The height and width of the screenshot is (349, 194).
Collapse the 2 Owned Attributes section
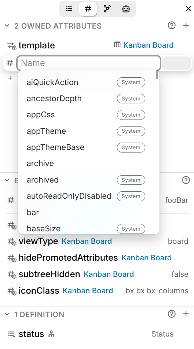7,26
